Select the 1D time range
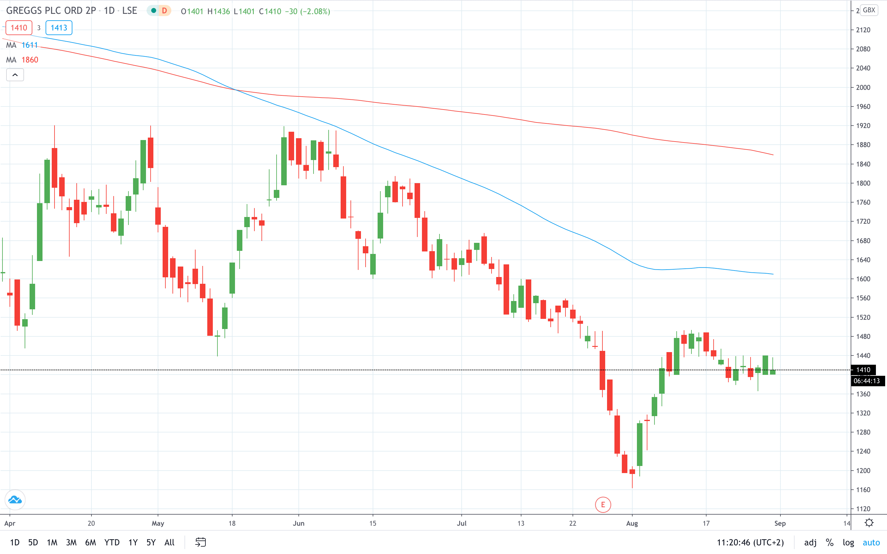This screenshot has height=554, width=887. click(15, 542)
